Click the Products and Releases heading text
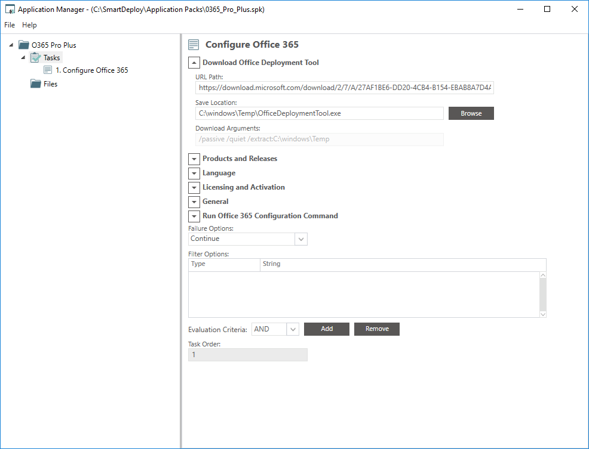The image size is (589, 449). pyautogui.click(x=240, y=159)
